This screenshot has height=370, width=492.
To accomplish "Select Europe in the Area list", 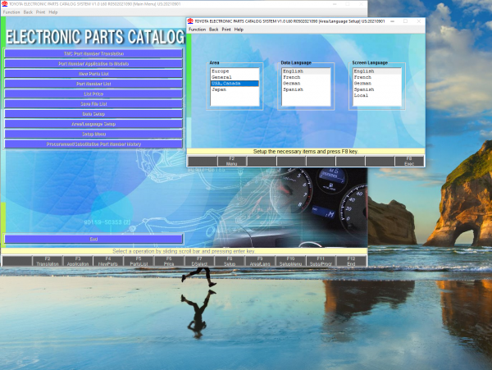I will coord(221,71).
